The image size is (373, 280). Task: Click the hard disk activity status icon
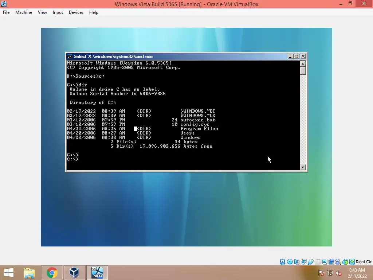click(282, 262)
